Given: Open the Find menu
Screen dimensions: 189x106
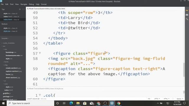Looking at the screenshot, I should [x=12, y=4].
